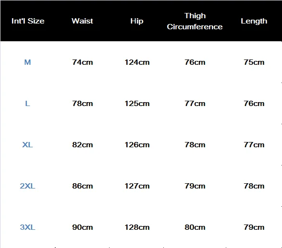
Task: Click the 77cm thigh circumference value
Action: pyautogui.click(x=195, y=104)
